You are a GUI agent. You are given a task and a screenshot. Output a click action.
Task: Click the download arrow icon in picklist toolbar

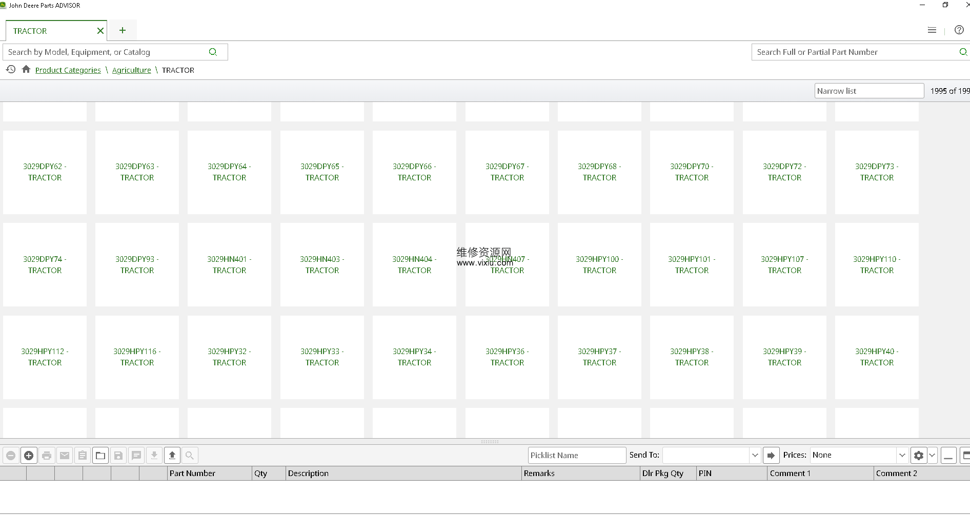pyautogui.click(x=154, y=455)
